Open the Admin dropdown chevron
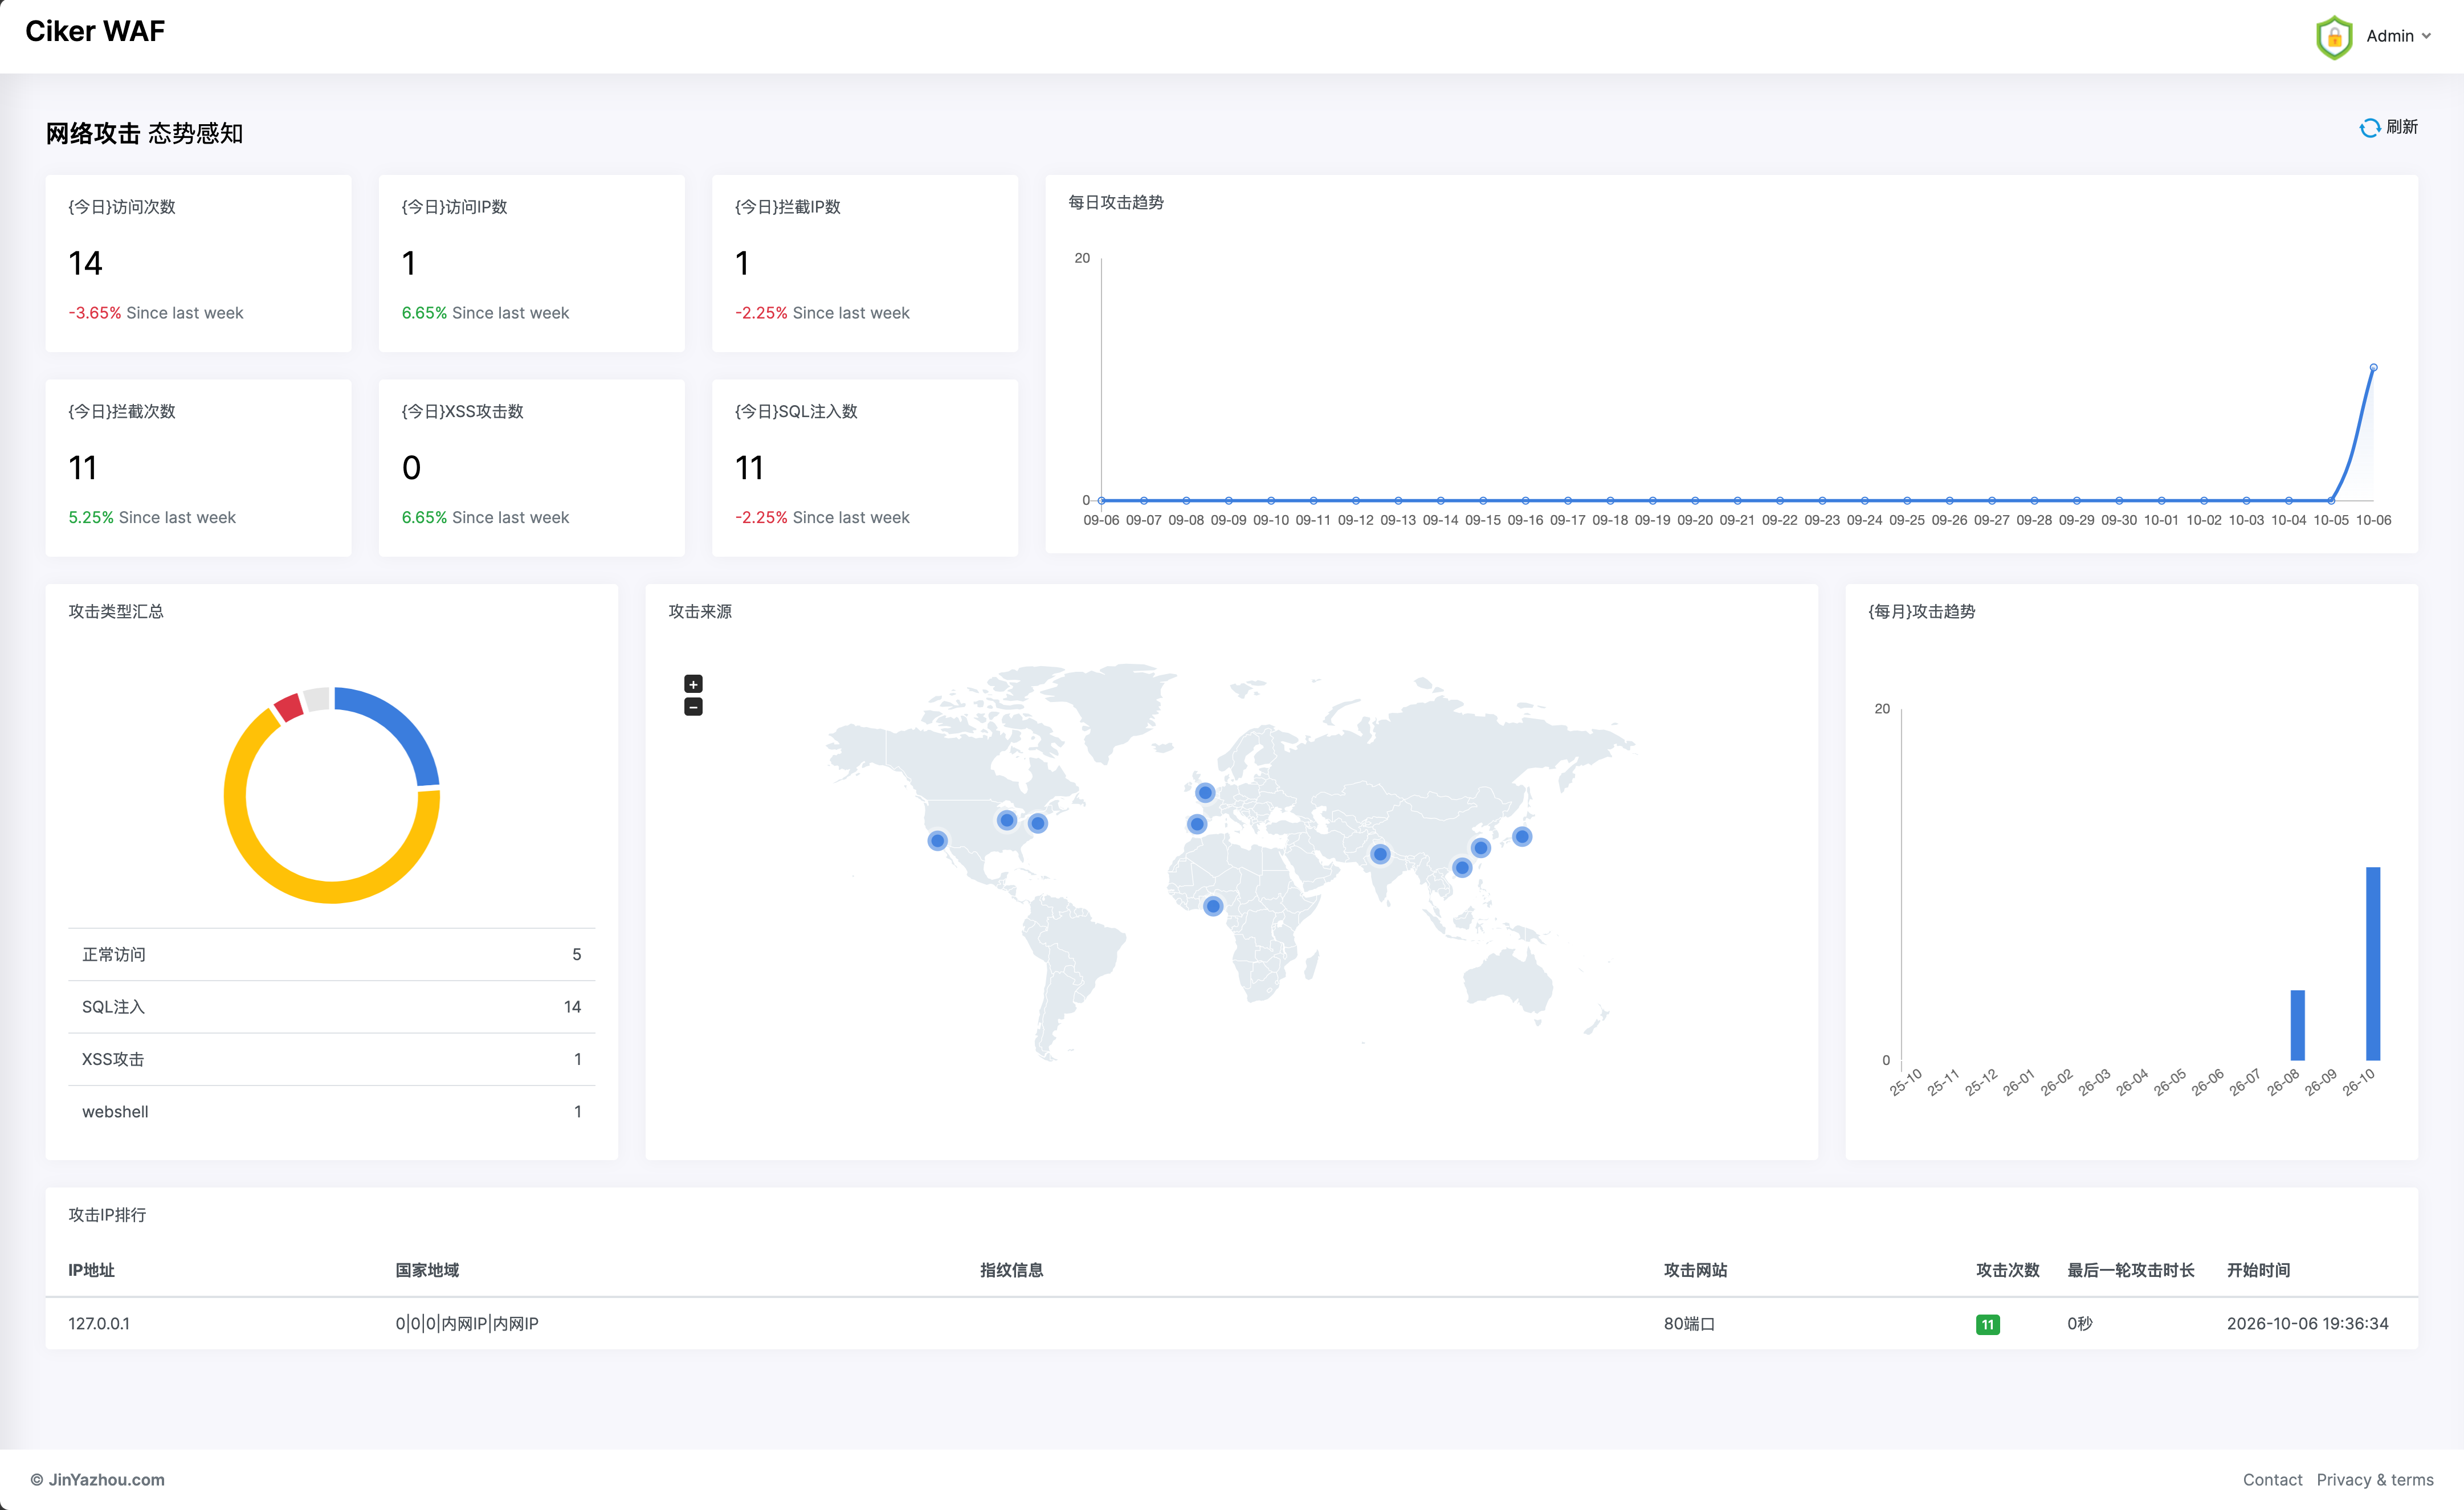2464x1510 pixels. tap(2426, 36)
